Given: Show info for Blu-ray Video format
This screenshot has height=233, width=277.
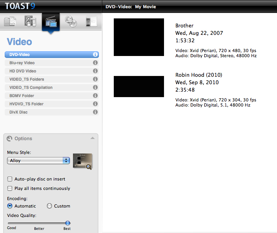Looking at the screenshot, I should click(95, 63).
